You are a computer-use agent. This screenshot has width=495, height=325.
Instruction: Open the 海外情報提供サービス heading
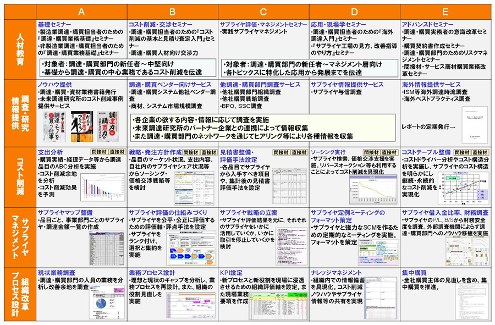click(x=431, y=85)
